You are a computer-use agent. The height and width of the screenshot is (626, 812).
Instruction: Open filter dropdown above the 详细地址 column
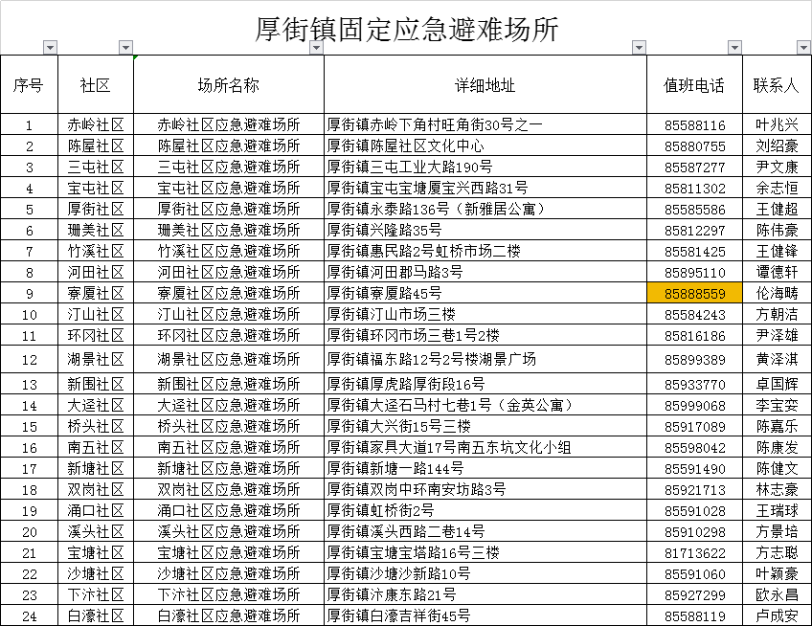(639, 48)
